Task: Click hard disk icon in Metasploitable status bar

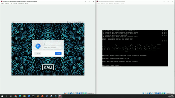Action: point(143,93)
